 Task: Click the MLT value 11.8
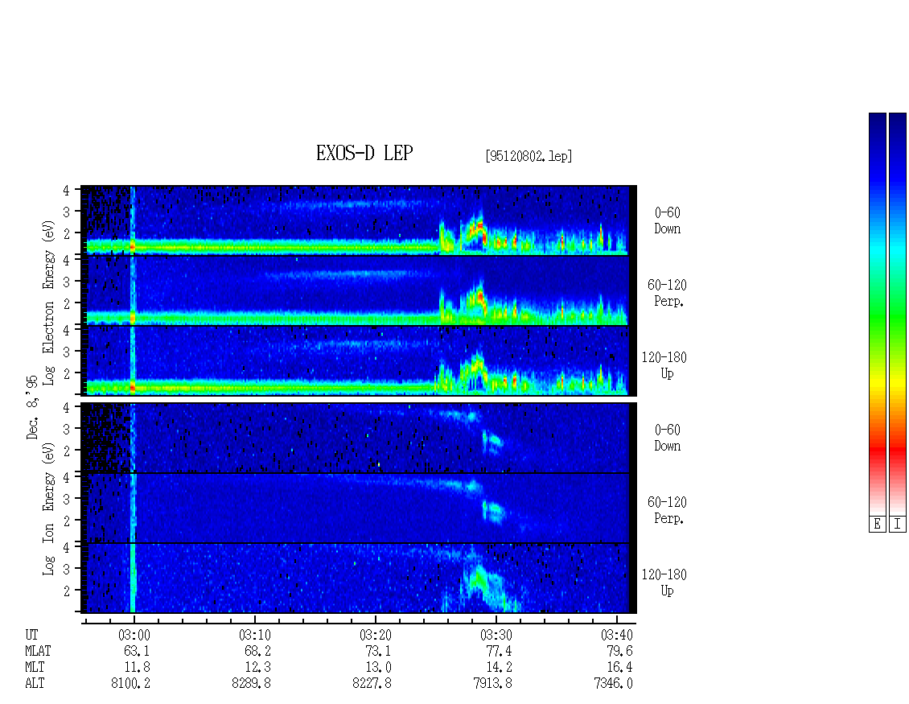coord(137,668)
